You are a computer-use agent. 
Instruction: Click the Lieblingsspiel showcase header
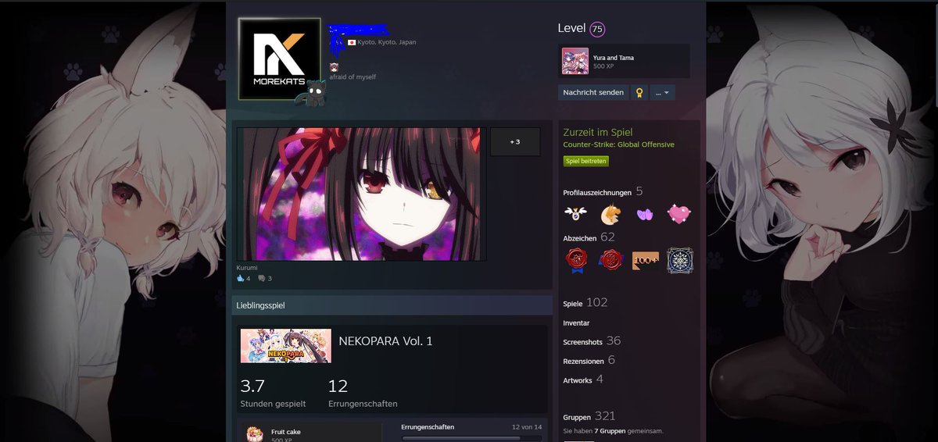pyautogui.click(x=392, y=305)
